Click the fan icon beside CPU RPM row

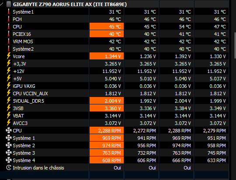pyautogui.click(x=9, y=130)
